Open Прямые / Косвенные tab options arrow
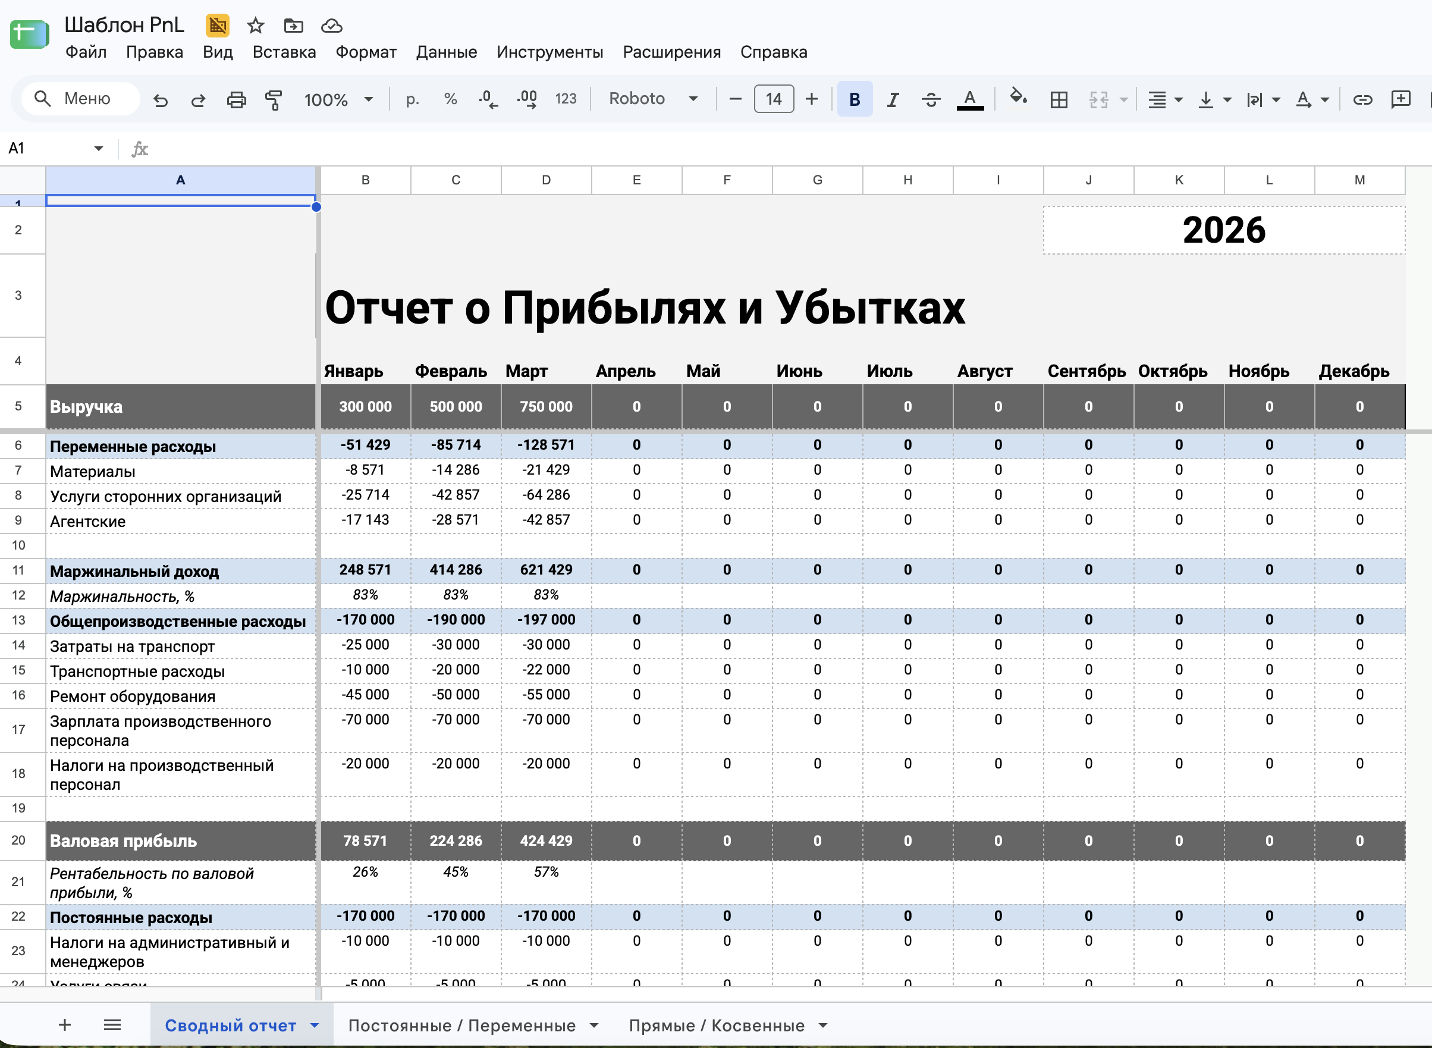The image size is (1432, 1048). click(822, 1025)
